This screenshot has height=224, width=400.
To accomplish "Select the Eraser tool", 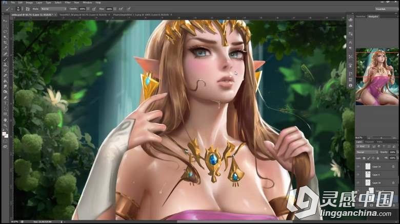I will pos(5,76).
